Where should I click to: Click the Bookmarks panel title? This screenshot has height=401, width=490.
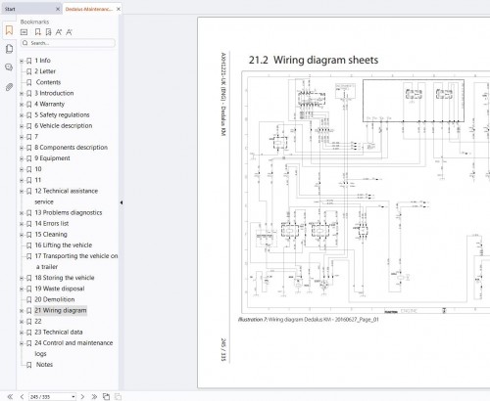pyautogui.click(x=34, y=22)
